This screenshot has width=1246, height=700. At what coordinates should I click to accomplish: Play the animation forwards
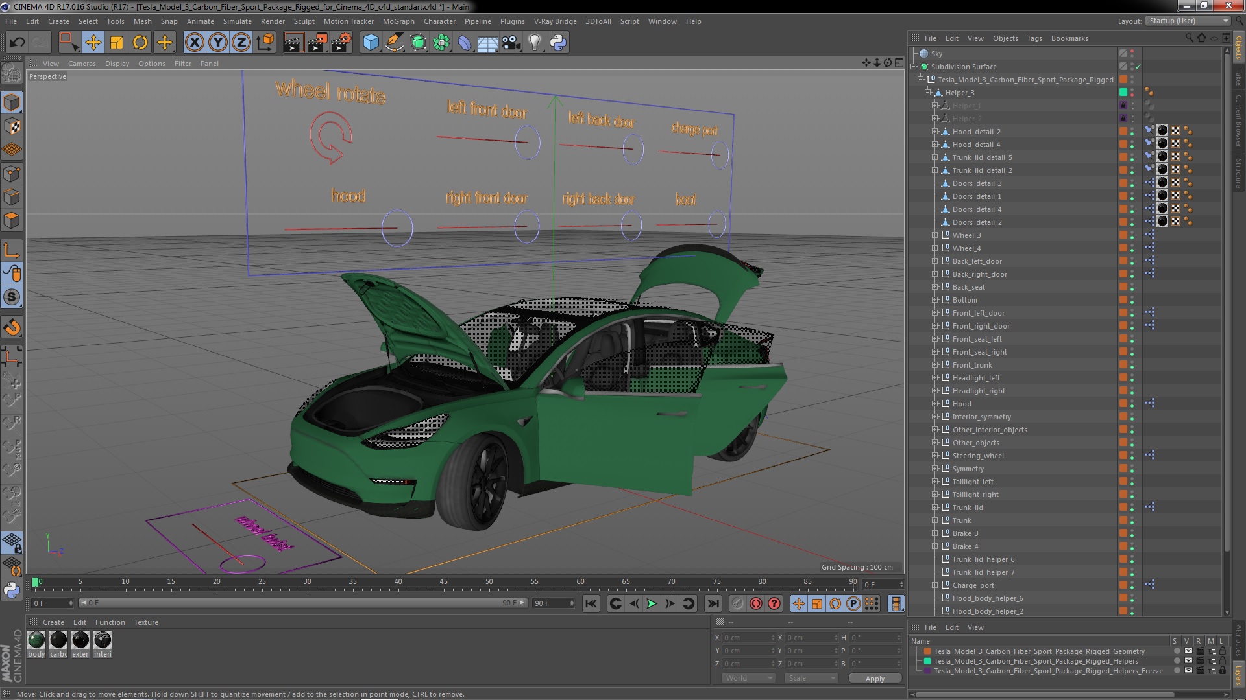coord(652,604)
